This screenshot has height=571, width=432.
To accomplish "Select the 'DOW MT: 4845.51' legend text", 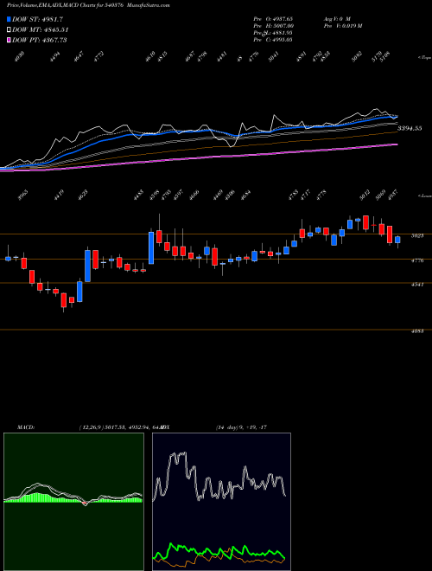I will (41, 30).
